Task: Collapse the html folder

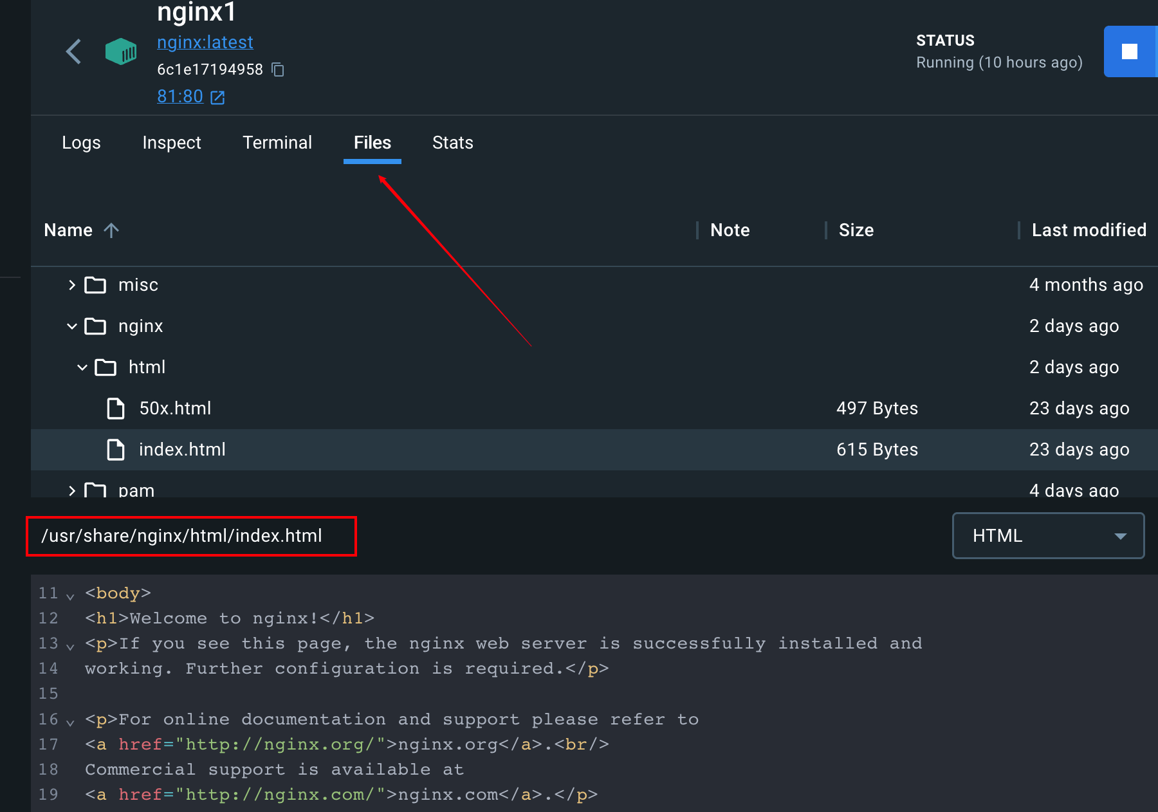Action: pyautogui.click(x=81, y=367)
